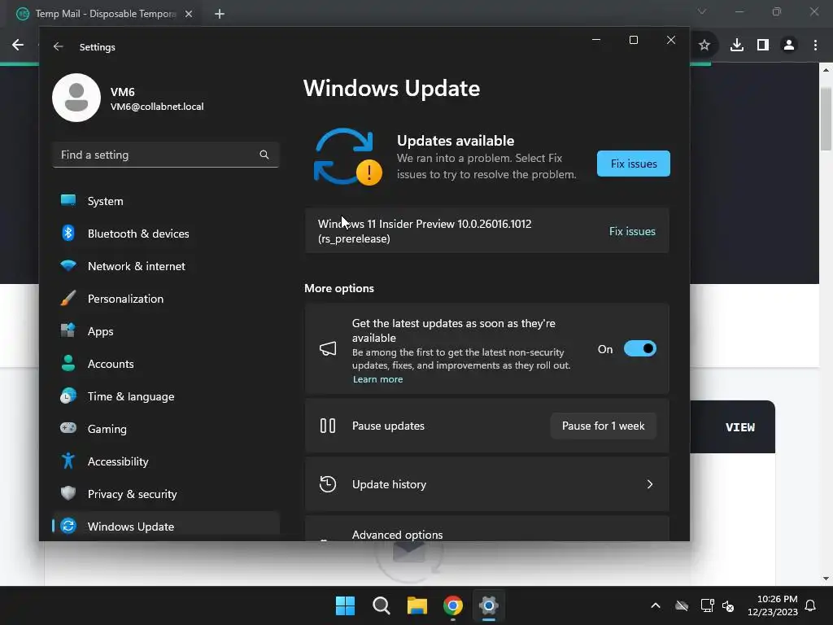This screenshot has width=833, height=625.
Task: Click the VIEW header in Temp Mail page
Action: click(740, 427)
